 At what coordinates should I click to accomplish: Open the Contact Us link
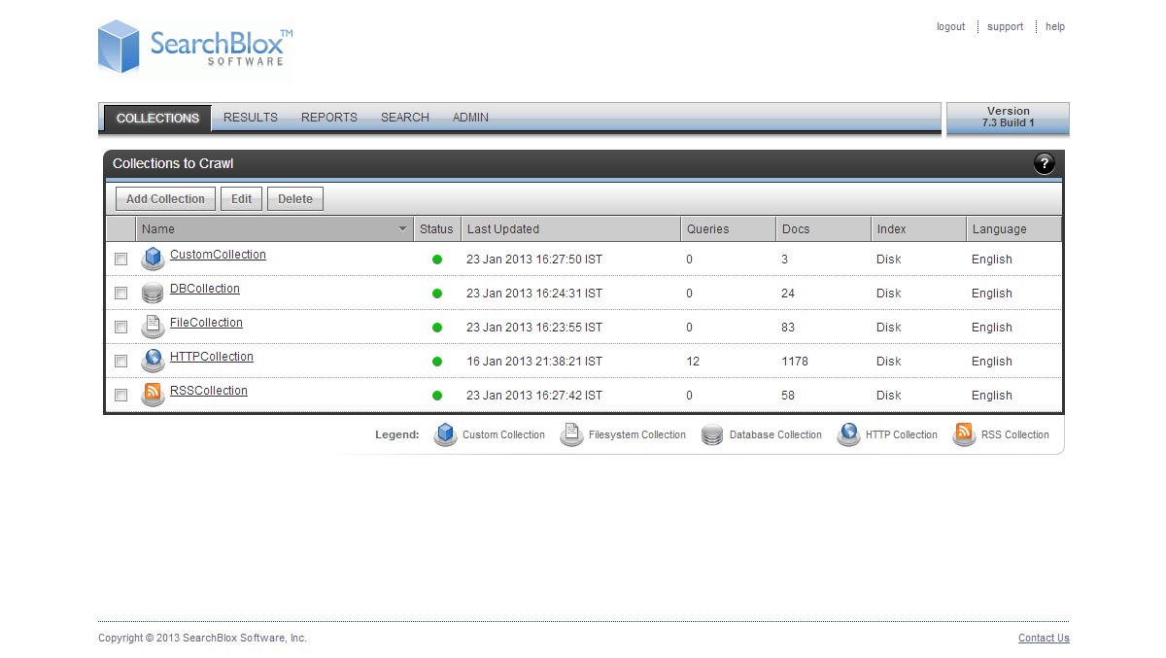point(1044,639)
